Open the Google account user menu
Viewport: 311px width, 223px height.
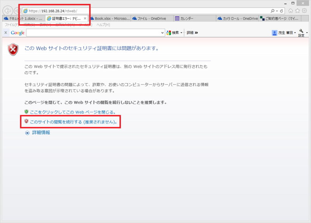(284, 33)
